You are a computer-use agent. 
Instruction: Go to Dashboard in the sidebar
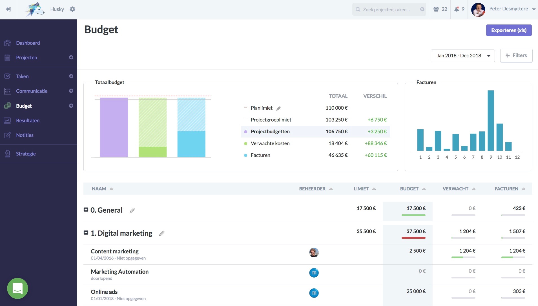[x=28, y=43]
